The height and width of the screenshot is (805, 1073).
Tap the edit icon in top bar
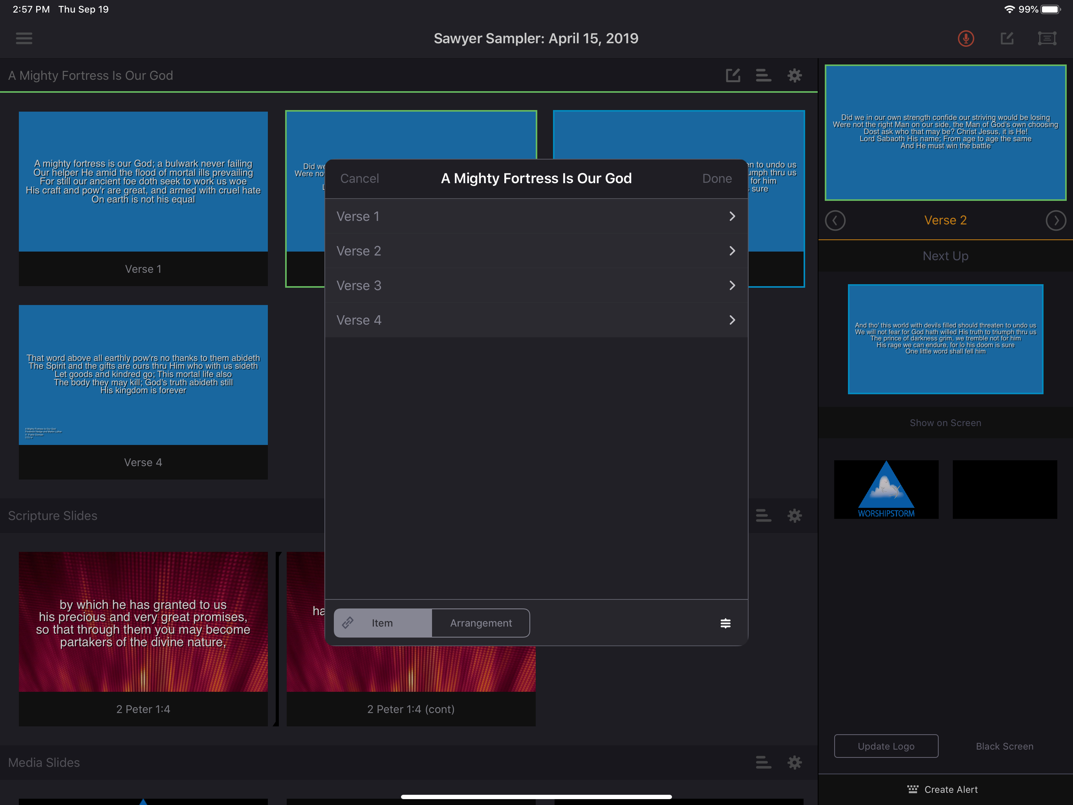pos(1007,38)
